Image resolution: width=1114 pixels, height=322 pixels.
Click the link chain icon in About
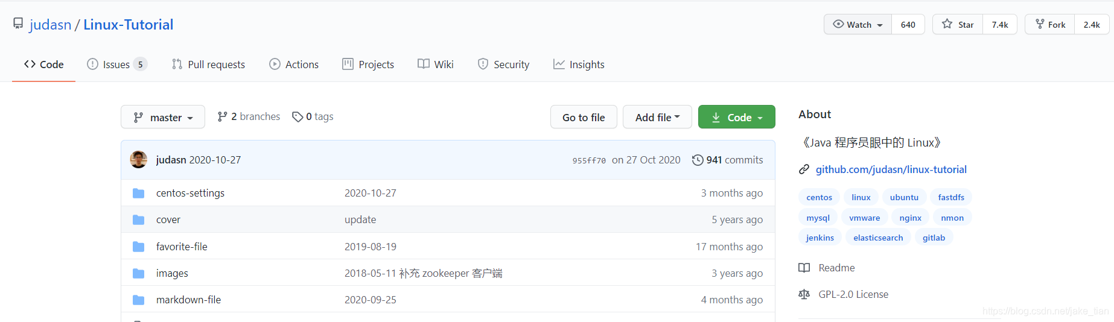(804, 169)
